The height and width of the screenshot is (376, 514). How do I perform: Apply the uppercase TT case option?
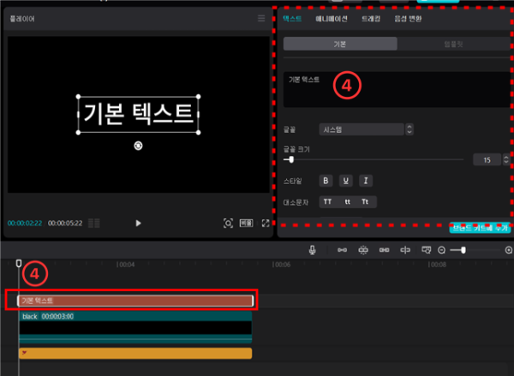coord(326,202)
